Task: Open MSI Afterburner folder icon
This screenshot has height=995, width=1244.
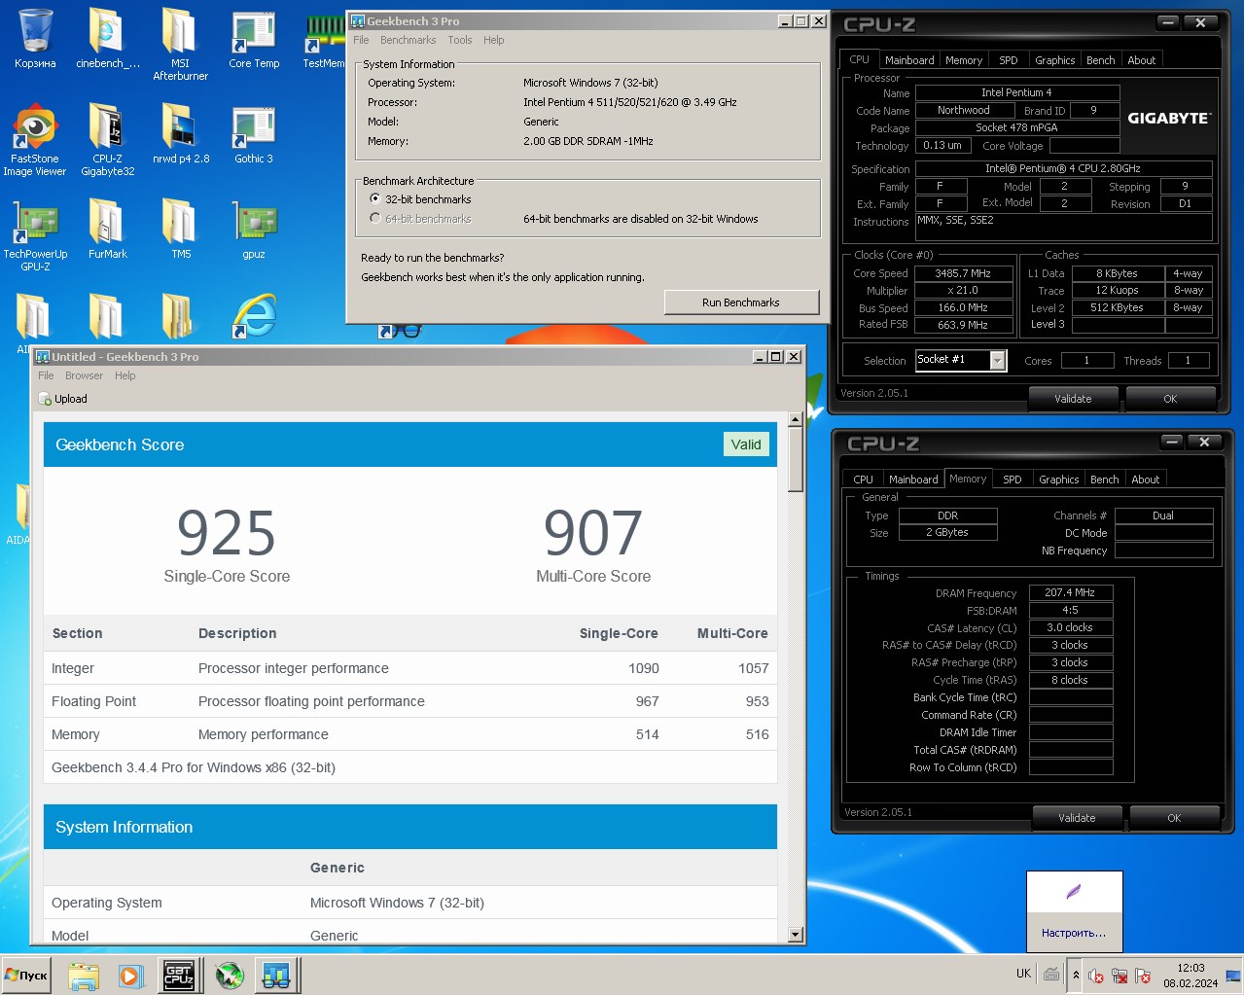Action: pos(180,44)
